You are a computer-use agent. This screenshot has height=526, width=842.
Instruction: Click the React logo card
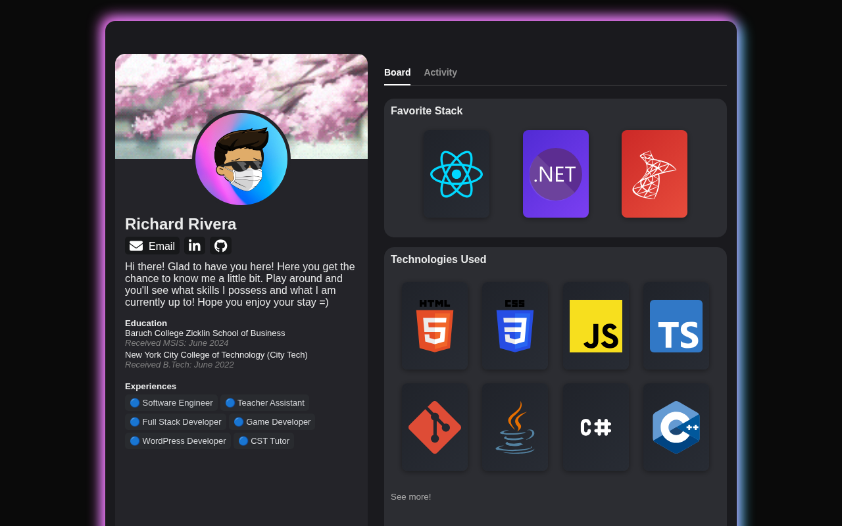coord(457,174)
